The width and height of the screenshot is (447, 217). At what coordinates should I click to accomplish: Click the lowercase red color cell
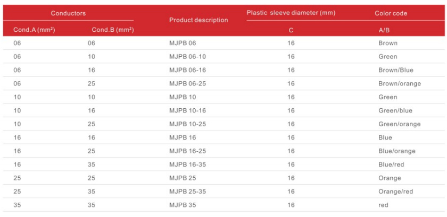pos(383,205)
